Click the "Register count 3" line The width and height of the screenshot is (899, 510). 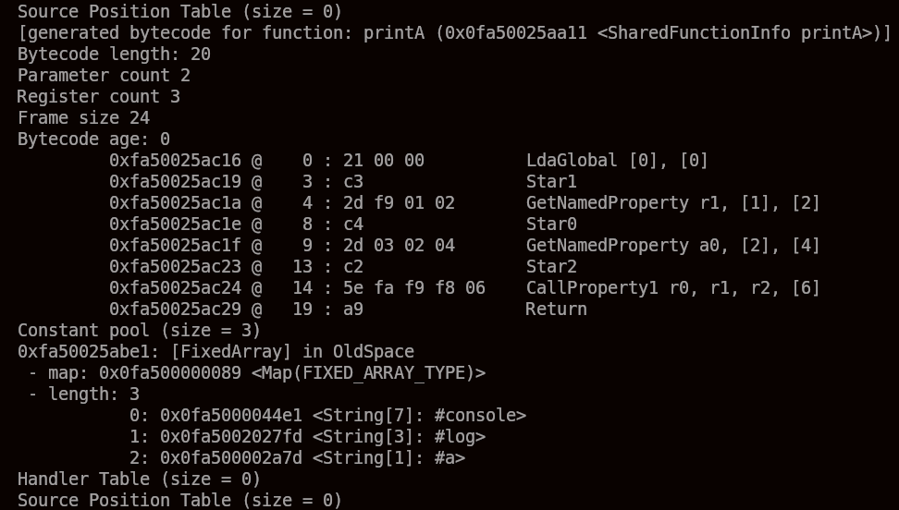coord(99,97)
